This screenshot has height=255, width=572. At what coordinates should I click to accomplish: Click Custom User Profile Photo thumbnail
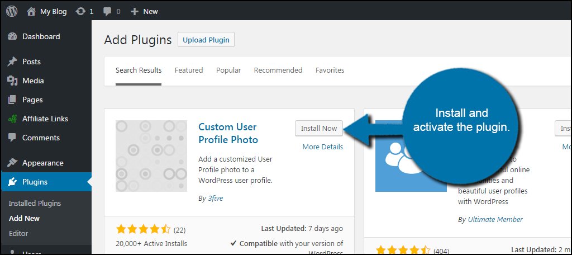[151, 156]
